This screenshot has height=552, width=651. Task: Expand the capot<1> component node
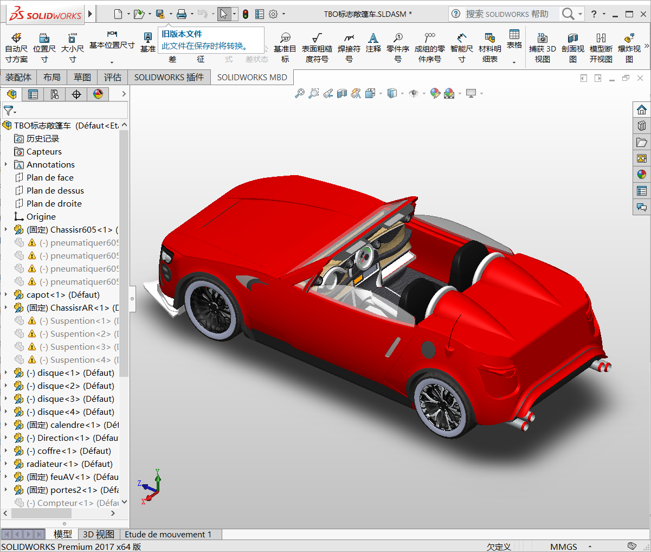pos(6,294)
